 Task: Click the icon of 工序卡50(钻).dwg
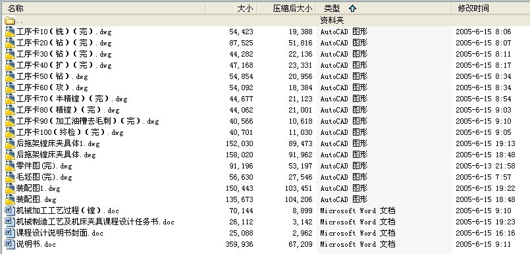coord(10,76)
